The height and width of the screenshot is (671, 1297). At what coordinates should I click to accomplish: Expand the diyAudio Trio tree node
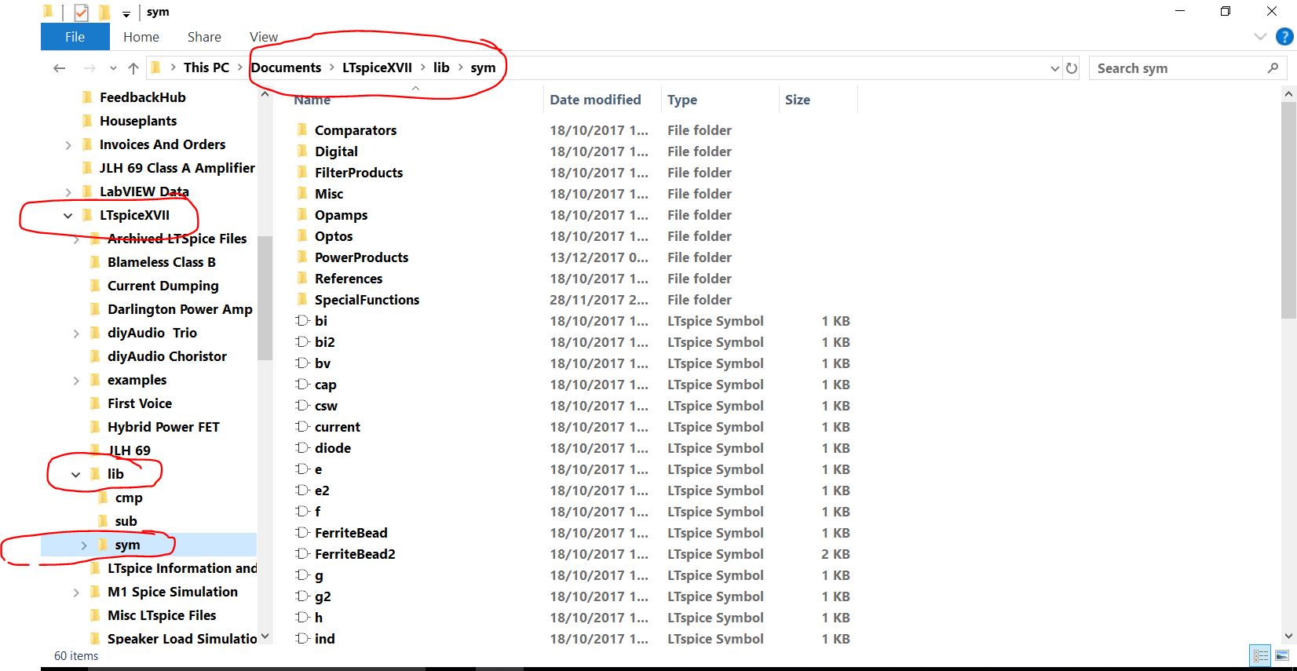point(76,334)
